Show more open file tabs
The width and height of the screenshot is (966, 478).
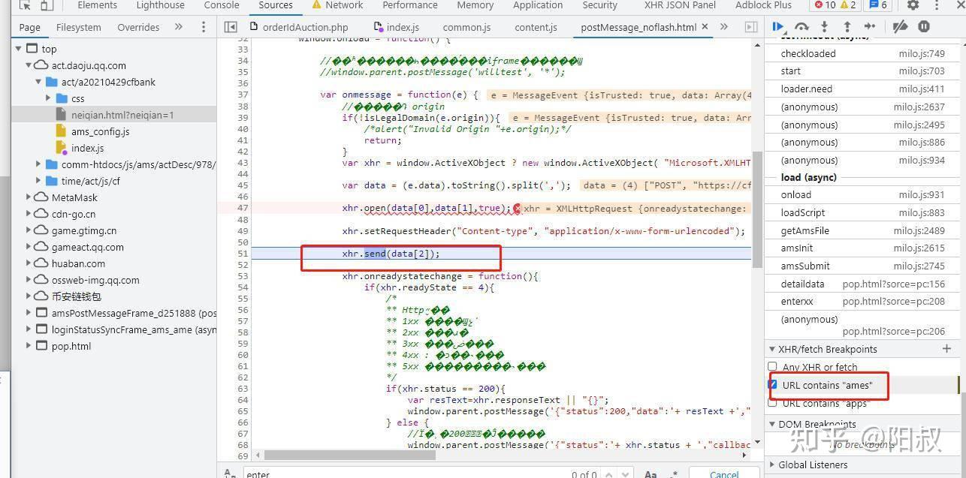724,27
